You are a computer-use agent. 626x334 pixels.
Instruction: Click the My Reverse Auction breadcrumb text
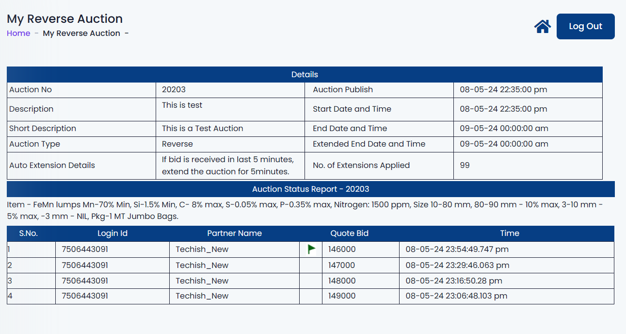point(81,33)
